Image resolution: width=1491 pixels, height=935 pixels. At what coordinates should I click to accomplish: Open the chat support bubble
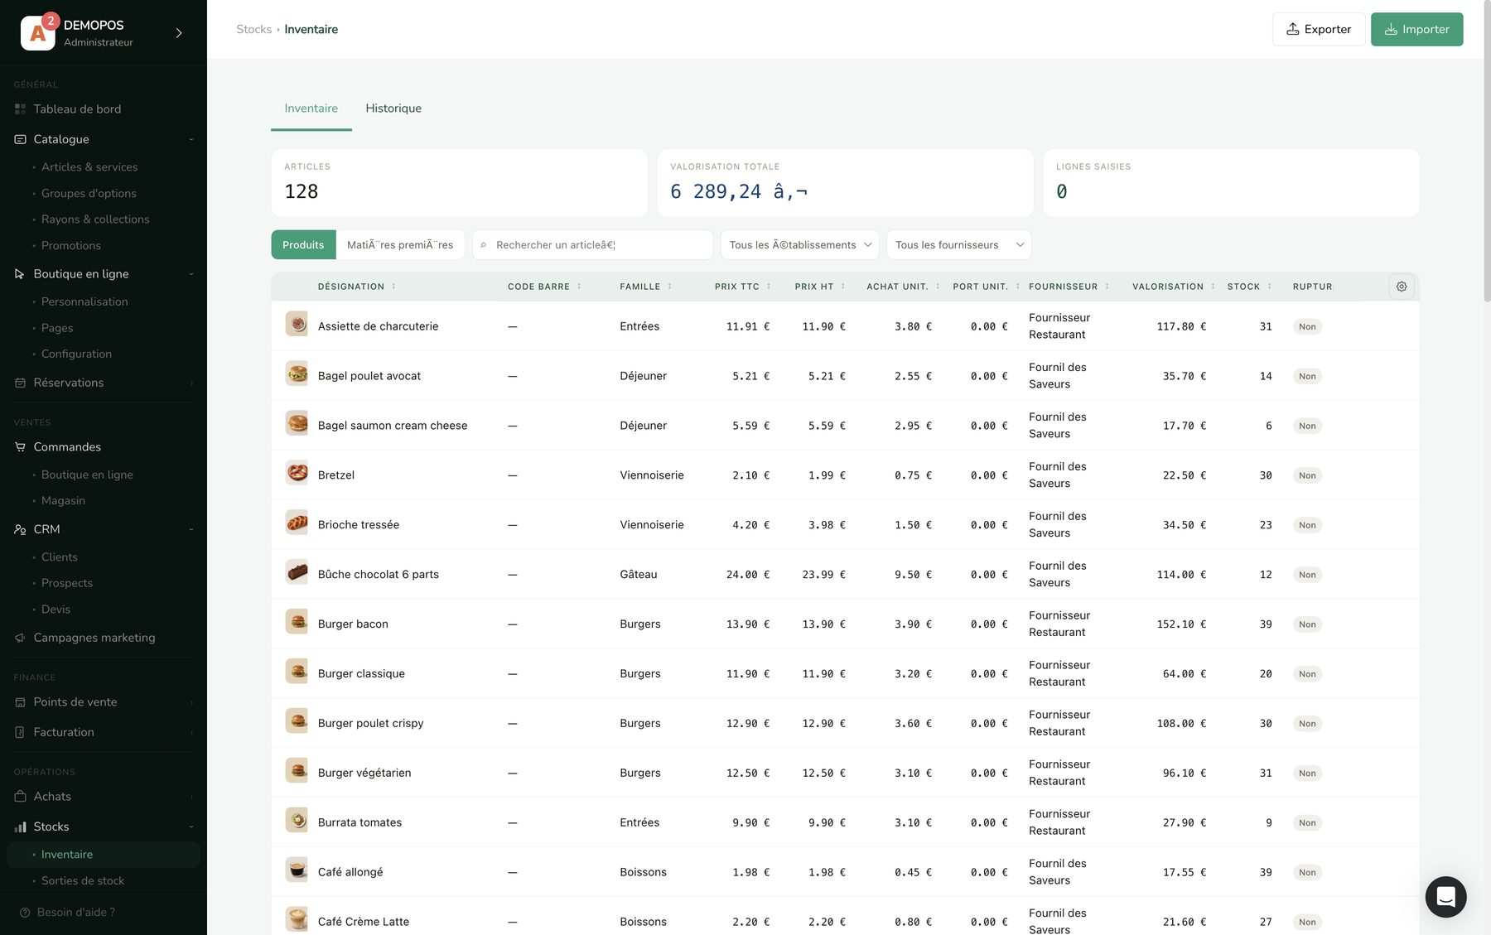pos(1445,897)
